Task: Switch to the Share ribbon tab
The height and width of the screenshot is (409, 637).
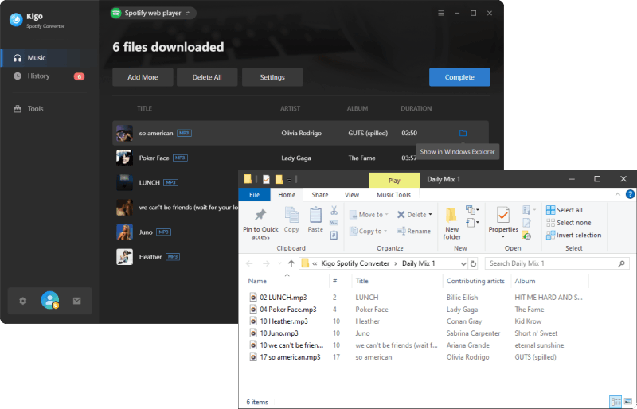Action: (320, 194)
